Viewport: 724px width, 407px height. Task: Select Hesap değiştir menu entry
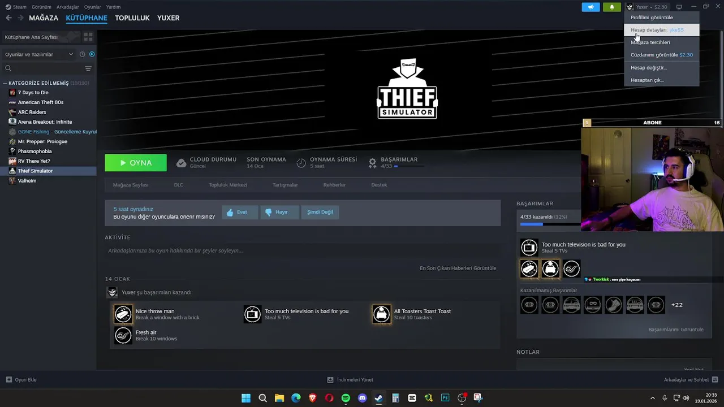coord(661,67)
